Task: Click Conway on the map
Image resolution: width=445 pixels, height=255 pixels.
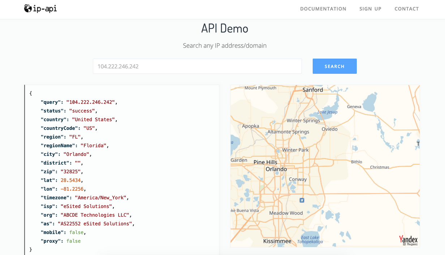Action: click(298, 179)
